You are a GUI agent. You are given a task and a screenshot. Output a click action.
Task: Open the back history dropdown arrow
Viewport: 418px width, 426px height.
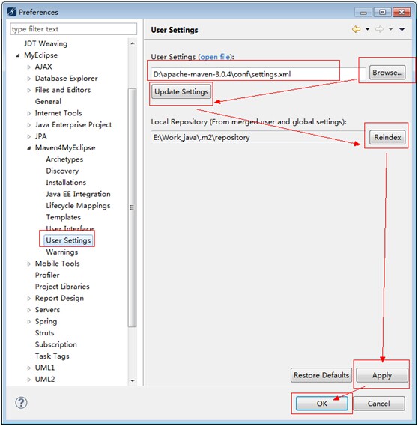click(x=368, y=29)
